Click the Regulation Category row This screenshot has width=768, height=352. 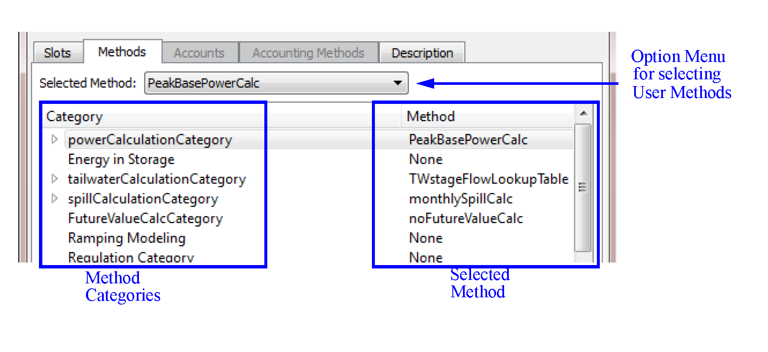point(131,257)
